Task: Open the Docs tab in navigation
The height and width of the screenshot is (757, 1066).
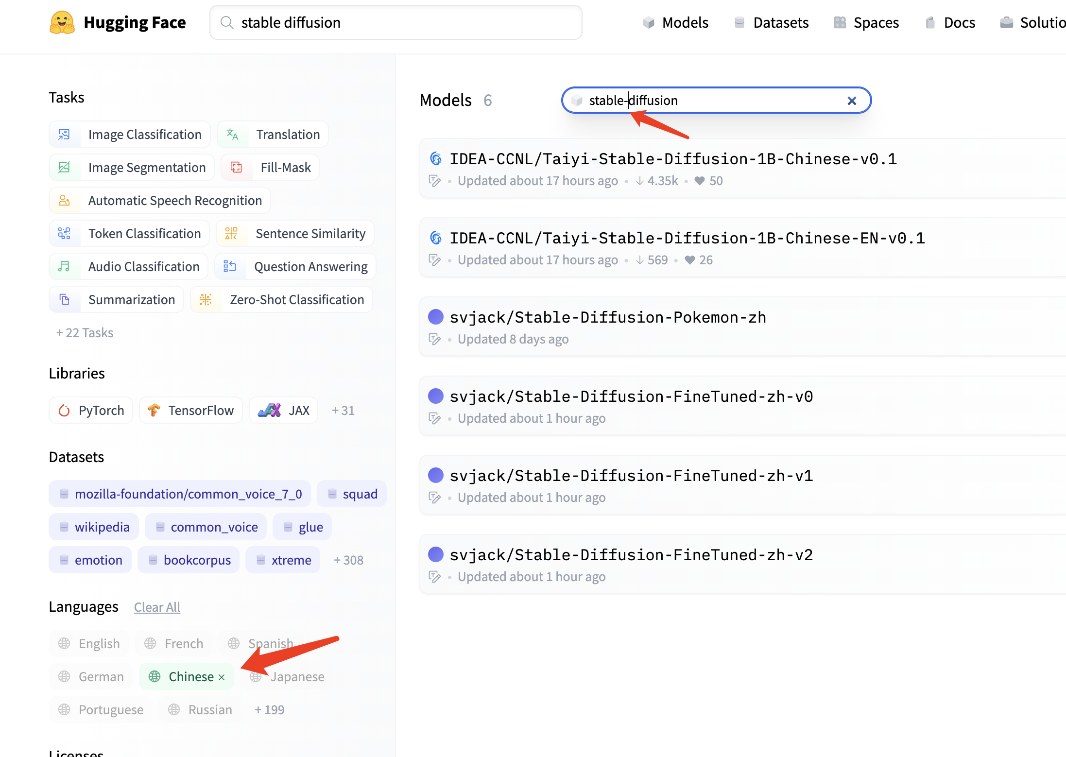Action: point(950,22)
